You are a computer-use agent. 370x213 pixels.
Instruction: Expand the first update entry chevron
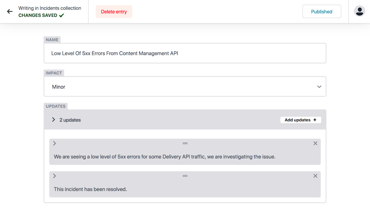pyautogui.click(x=54, y=143)
